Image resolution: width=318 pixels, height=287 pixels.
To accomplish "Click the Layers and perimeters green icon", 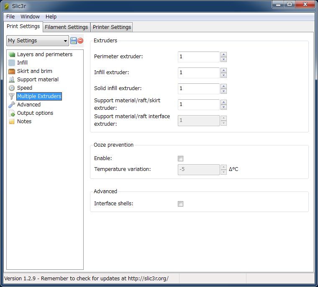I will click(12, 54).
